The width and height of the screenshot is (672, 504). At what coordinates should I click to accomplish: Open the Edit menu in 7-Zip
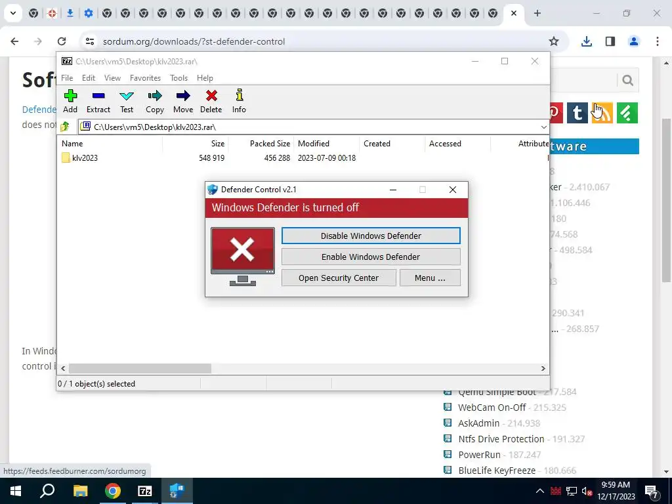click(89, 78)
